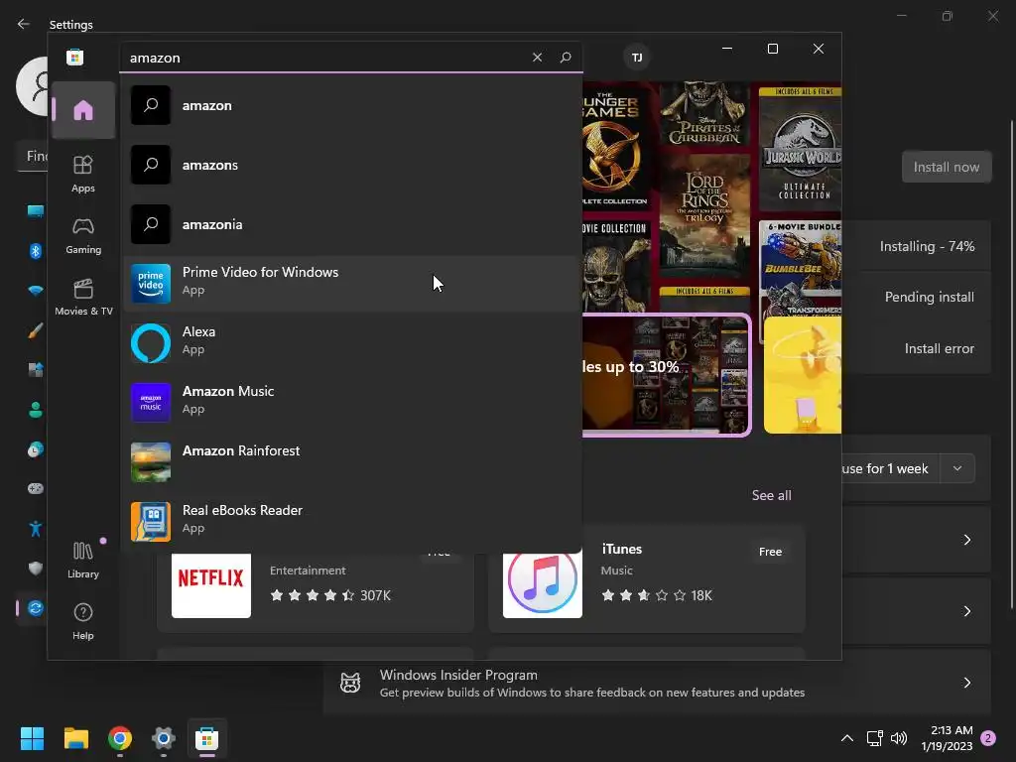The image size is (1016, 762).
Task: Click the Real eBooks Reader icon
Action: pos(151,522)
